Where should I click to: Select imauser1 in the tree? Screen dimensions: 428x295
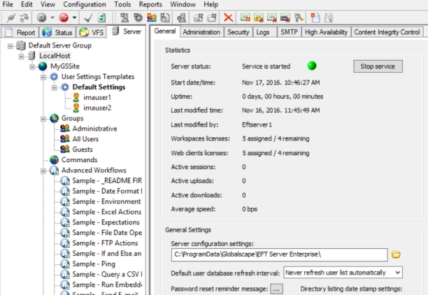point(97,98)
